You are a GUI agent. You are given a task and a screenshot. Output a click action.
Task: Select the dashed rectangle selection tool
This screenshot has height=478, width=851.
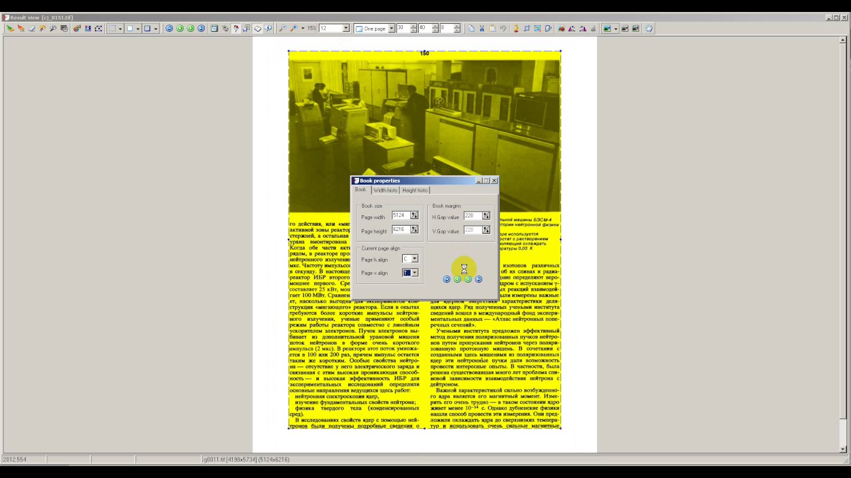click(112, 29)
